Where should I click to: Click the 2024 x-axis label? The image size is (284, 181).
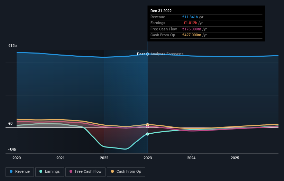[x=191, y=158]
